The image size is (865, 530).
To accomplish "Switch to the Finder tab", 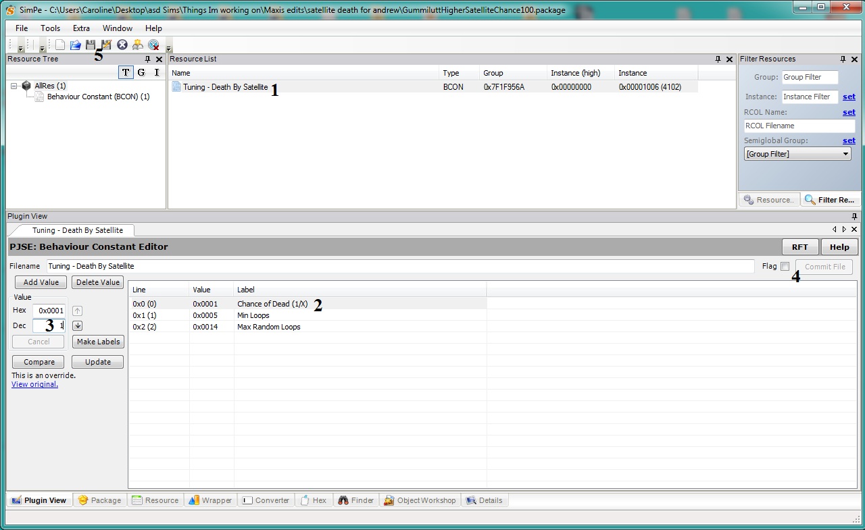I will point(356,500).
